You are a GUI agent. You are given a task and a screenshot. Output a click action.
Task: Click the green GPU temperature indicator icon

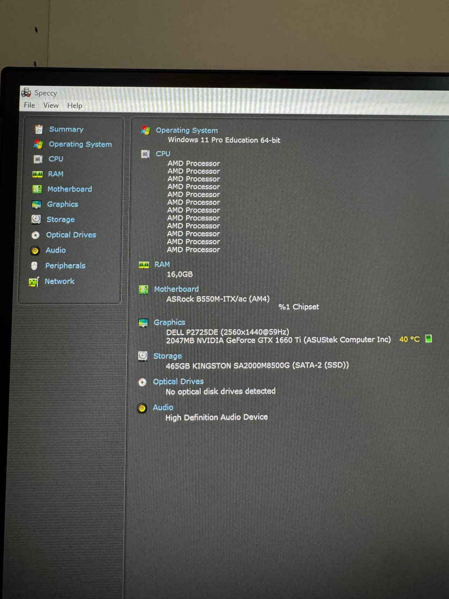(428, 338)
